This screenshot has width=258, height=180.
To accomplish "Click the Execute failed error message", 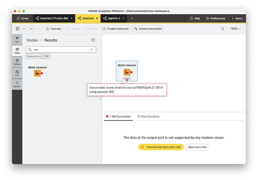I will [127, 90].
